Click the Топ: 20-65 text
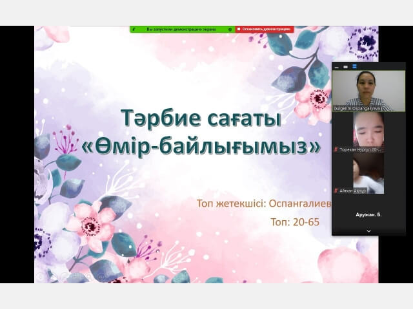Viewport: 413px width, 309px height. 295,222
